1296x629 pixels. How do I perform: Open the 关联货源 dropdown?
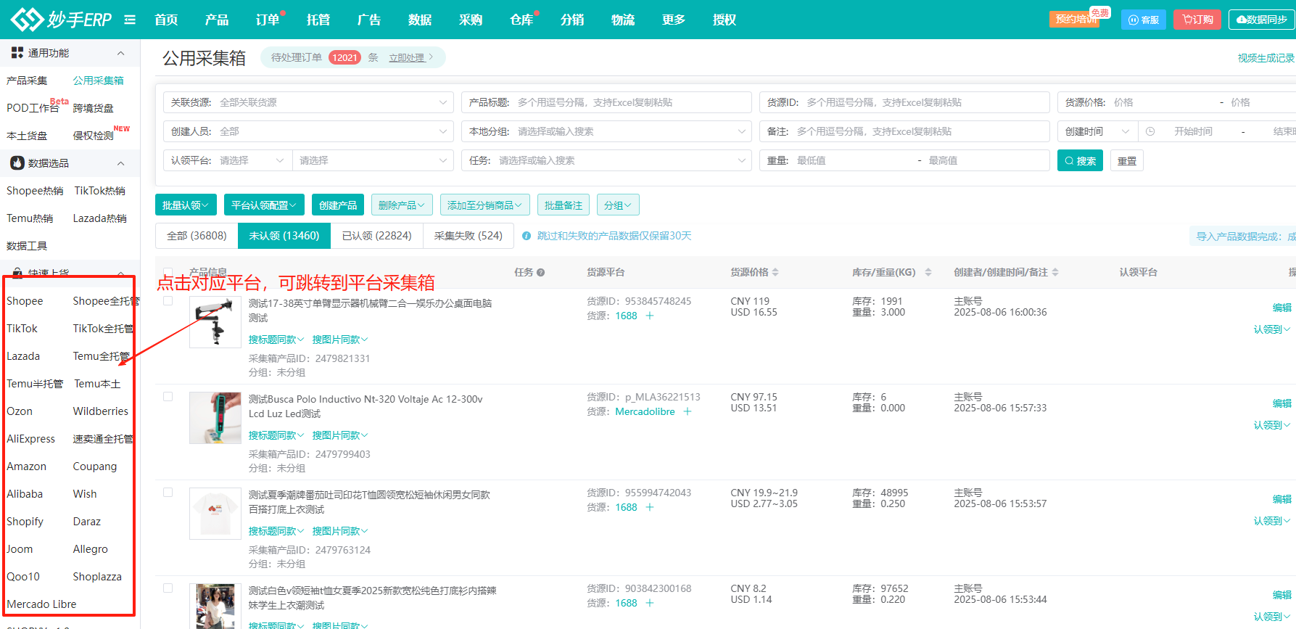308,102
